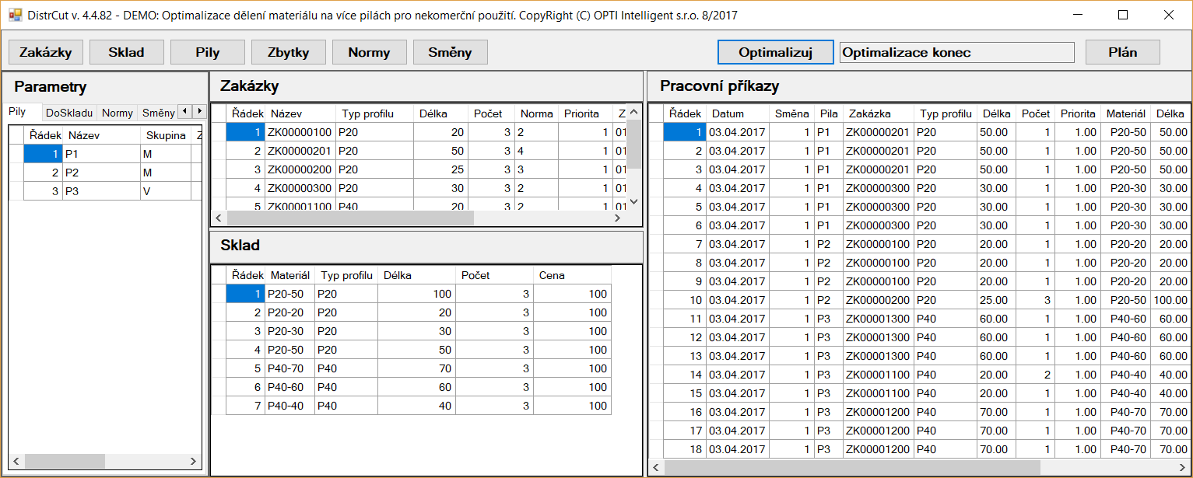
Task: Select saw row P2 in Parametry
Action: pos(105,173)
